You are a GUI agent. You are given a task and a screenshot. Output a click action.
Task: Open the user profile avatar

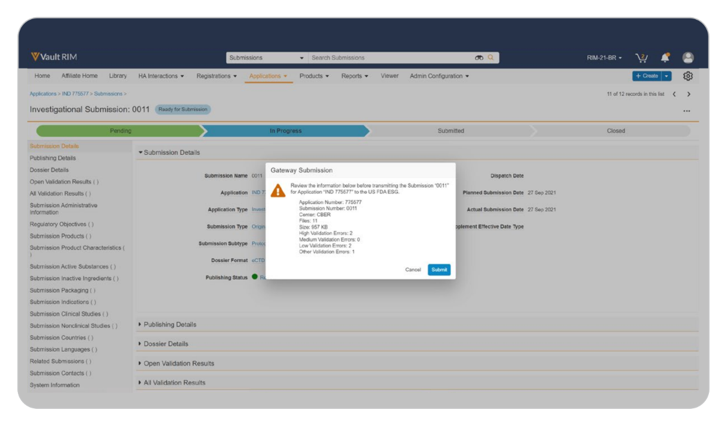(688, 58)
